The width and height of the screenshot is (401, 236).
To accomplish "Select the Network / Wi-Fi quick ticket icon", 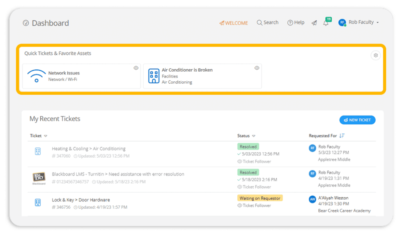I will point(37,75).
